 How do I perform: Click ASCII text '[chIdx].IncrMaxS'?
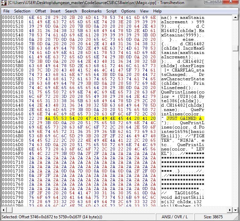tap(183, 48)
